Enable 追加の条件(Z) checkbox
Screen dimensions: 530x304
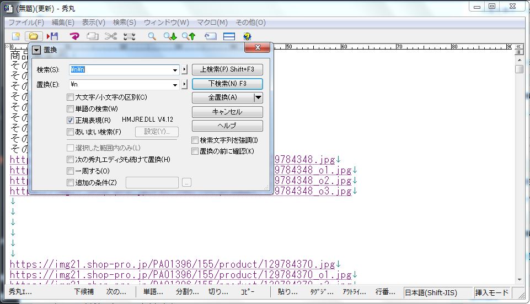click(x=70, y=182)
